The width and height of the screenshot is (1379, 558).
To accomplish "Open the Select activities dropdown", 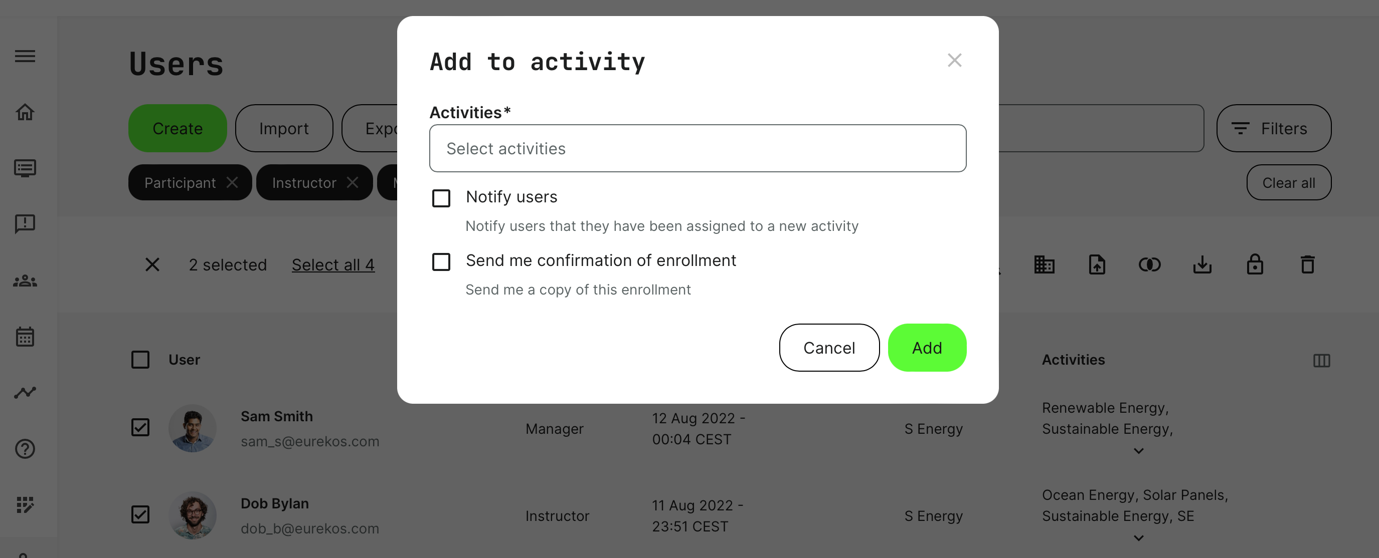I will tap(698, 149).
